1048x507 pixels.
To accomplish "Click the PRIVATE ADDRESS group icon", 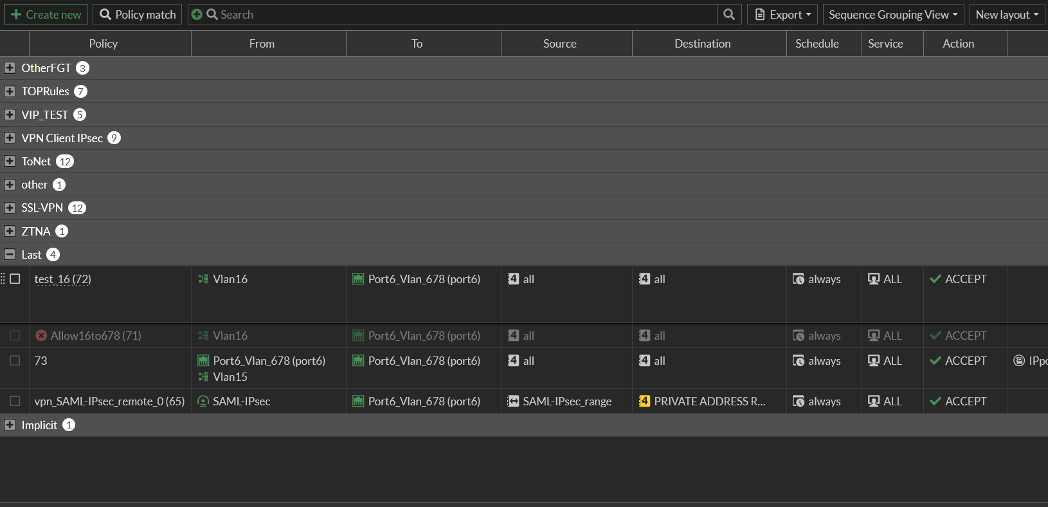I will [x=644, y=401].
